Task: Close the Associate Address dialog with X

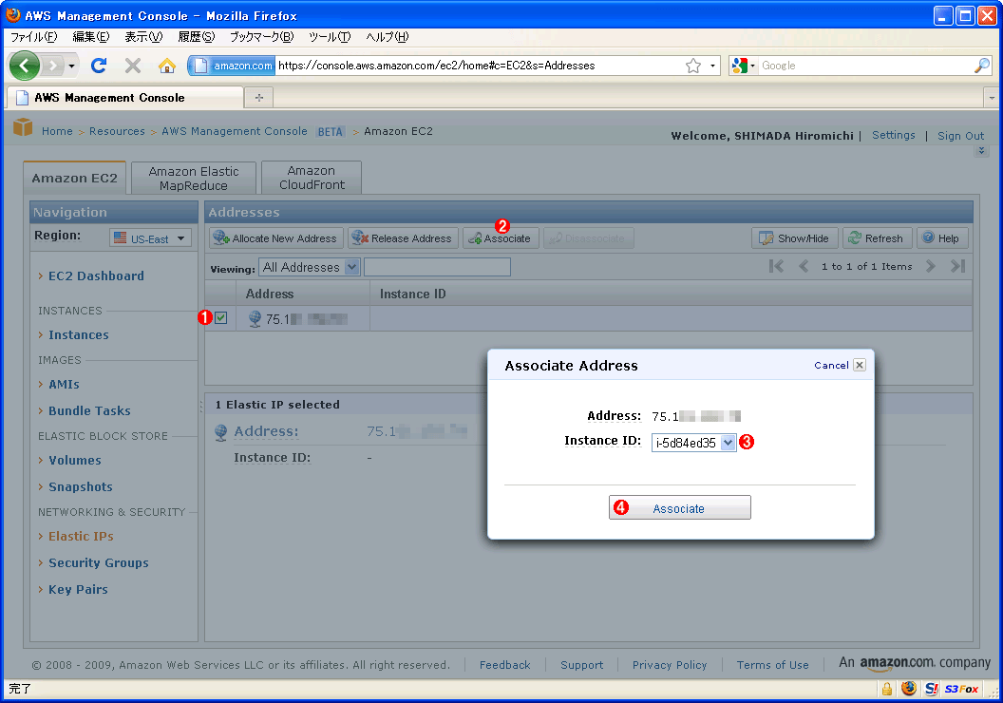Action: coord(860,365)
